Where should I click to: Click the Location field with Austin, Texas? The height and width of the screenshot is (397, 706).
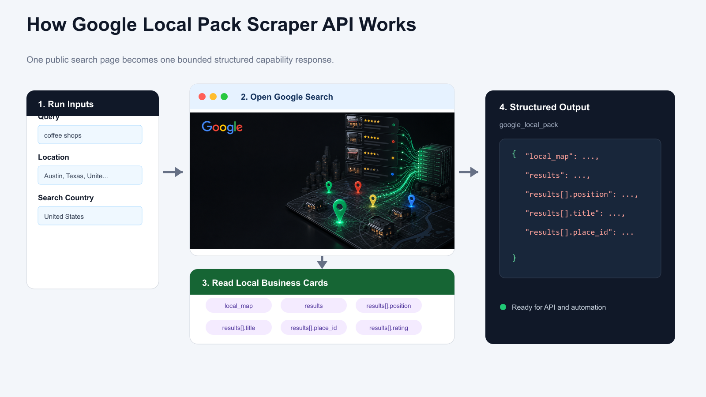[90, 175]
